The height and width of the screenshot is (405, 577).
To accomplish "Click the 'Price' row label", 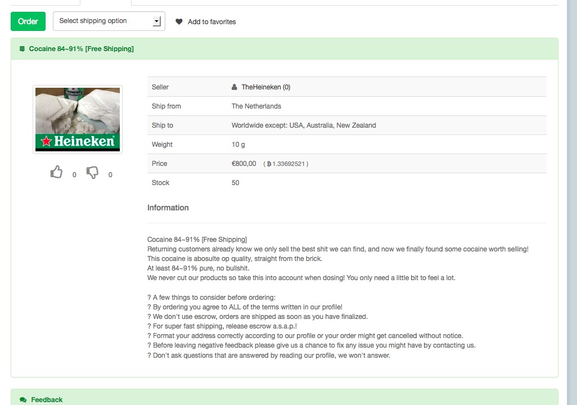I will point(159,164).
